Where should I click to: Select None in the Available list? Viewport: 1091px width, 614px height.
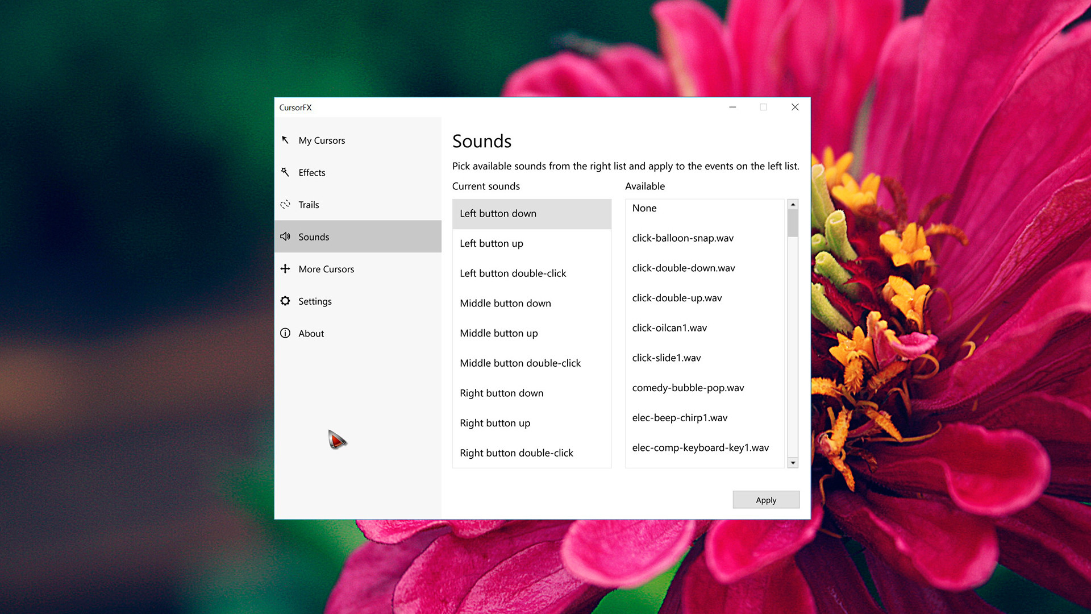[x=644, y=208]
